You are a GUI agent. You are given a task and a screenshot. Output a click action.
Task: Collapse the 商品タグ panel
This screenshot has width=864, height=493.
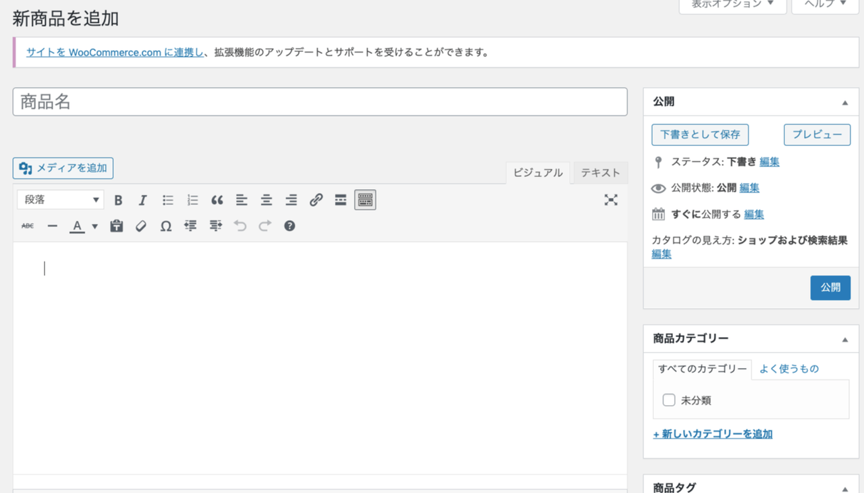(845, 488)
